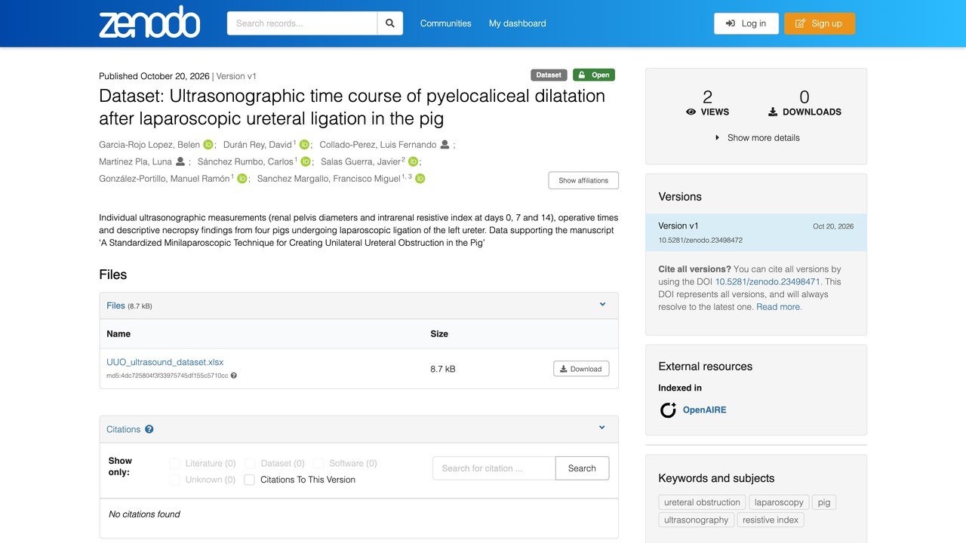Enable Citations To This Version checkbox
Screen dimensions: 966x543
[x=250, y=480]
